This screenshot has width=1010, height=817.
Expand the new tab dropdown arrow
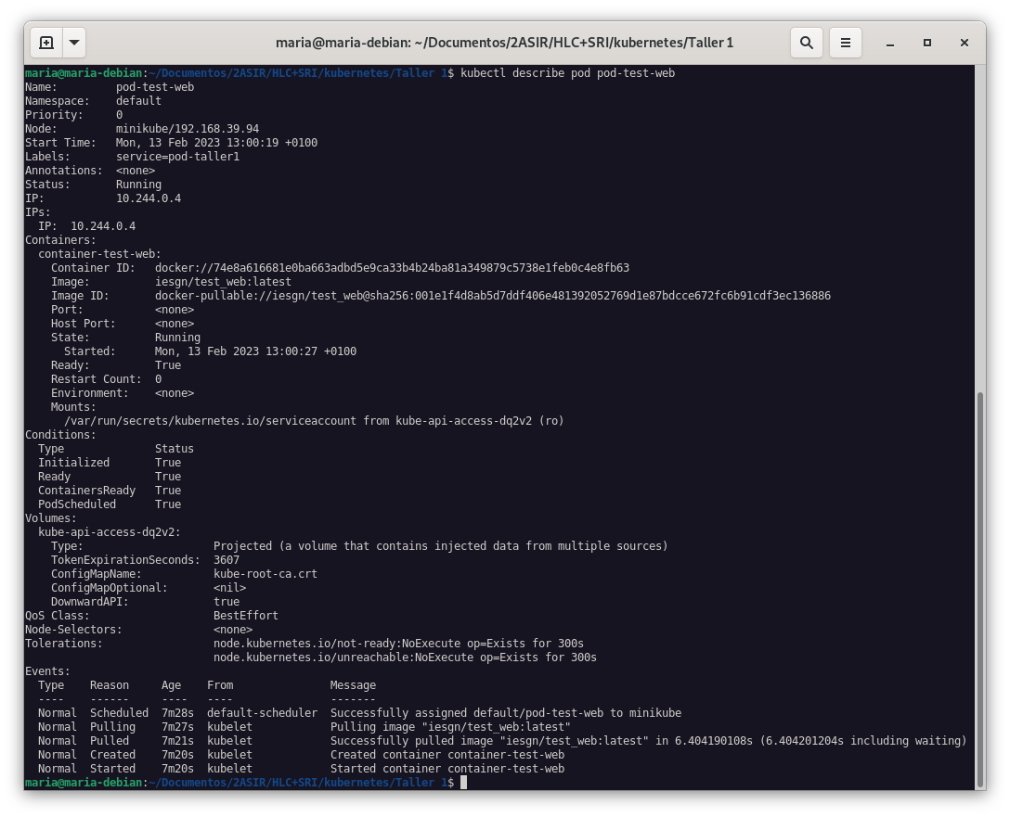click(x=74, y=43)
